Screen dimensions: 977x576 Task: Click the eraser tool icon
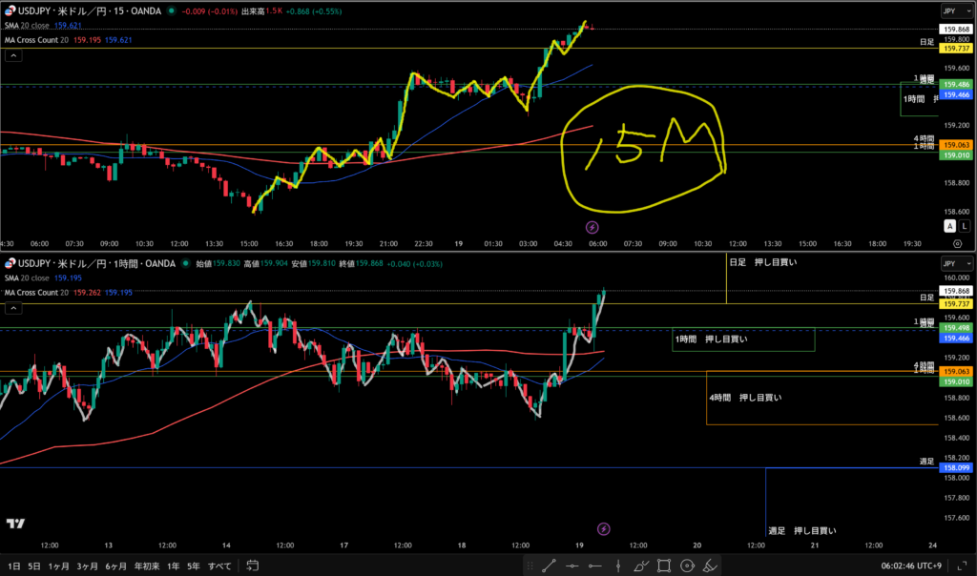709,566
